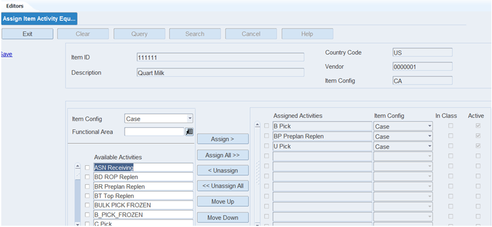492x227 pixels.
Task: Check the ASN Receiving checkbox
Action: (x=87, y=168)
